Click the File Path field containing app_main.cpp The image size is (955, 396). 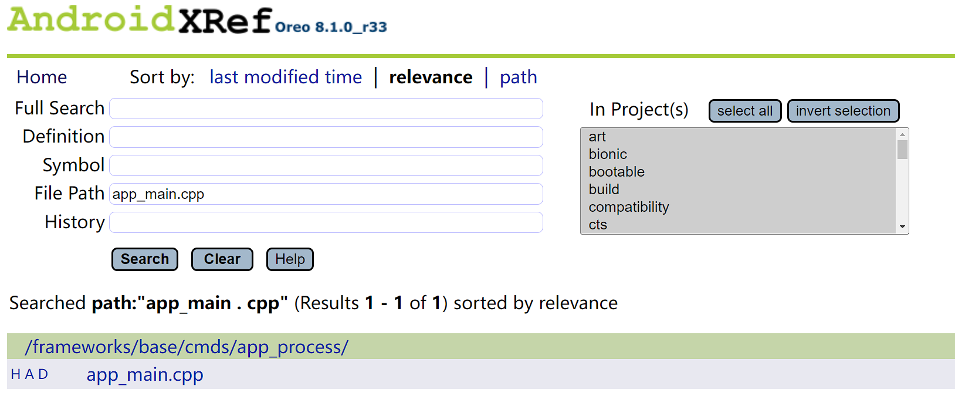326,194
